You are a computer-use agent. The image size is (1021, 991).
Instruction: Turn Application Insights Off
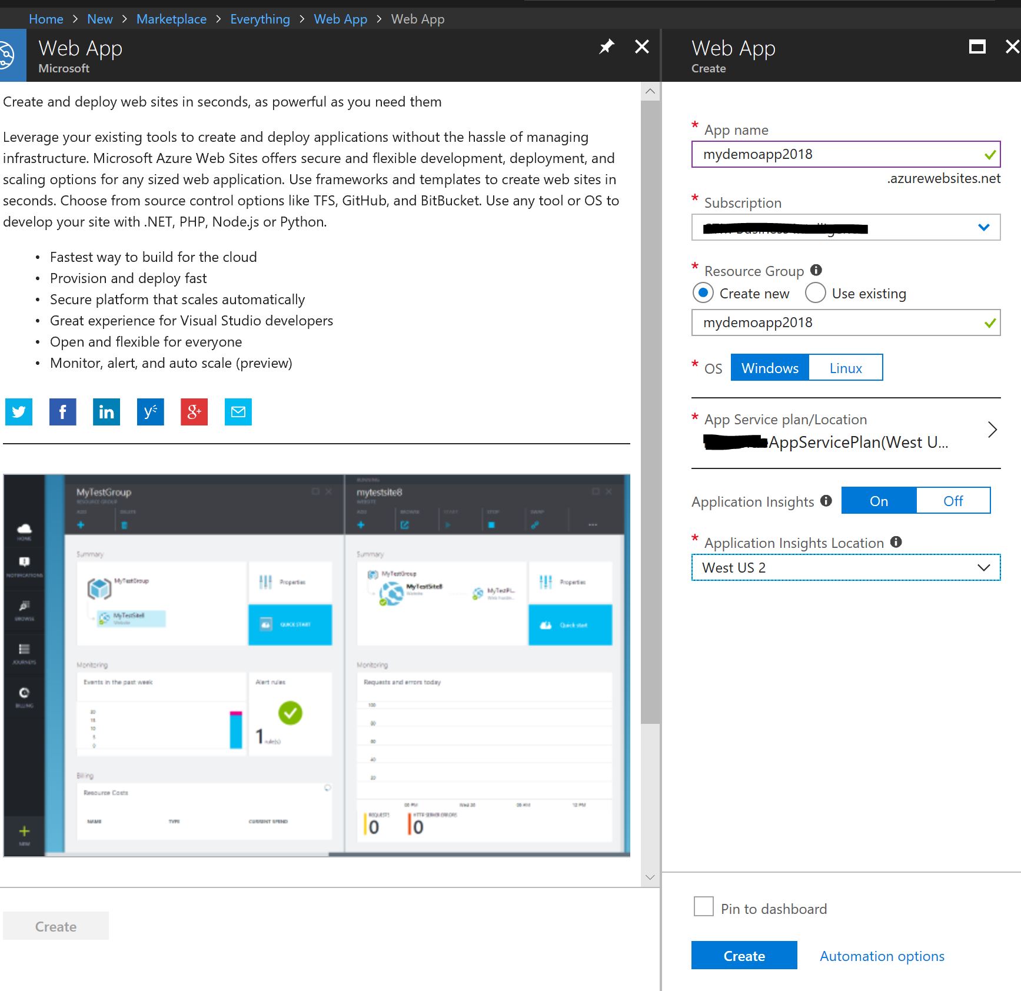(953, 501)
